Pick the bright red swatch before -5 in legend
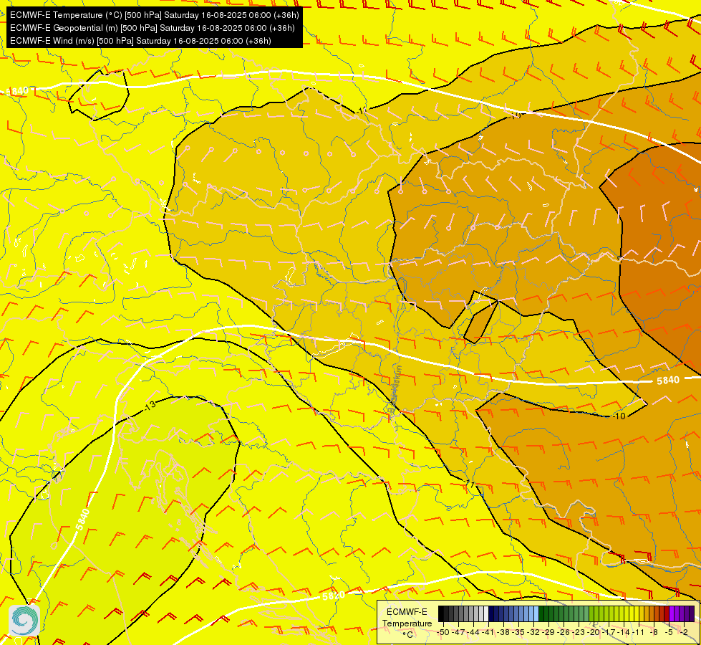This screenshot has height=645, width=701. pyautogui.click(x=667, y=613)
